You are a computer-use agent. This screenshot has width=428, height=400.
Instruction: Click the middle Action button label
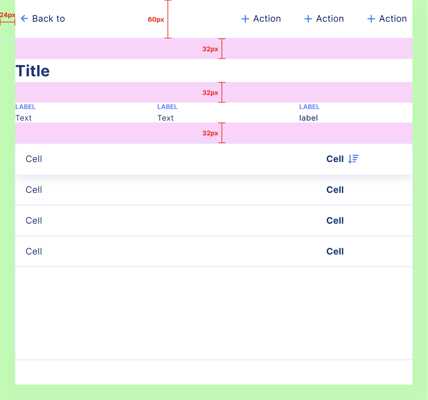pyautogui.click(x=330, y=19)
